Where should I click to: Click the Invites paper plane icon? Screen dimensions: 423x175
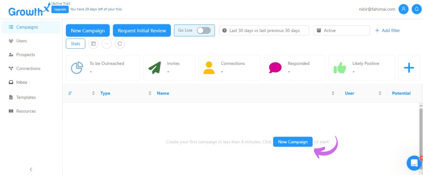tap(154, 68)
